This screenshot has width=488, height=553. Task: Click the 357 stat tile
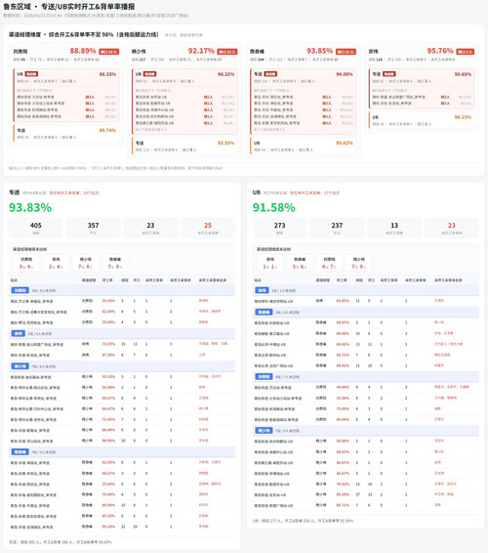tap(93, 228)
